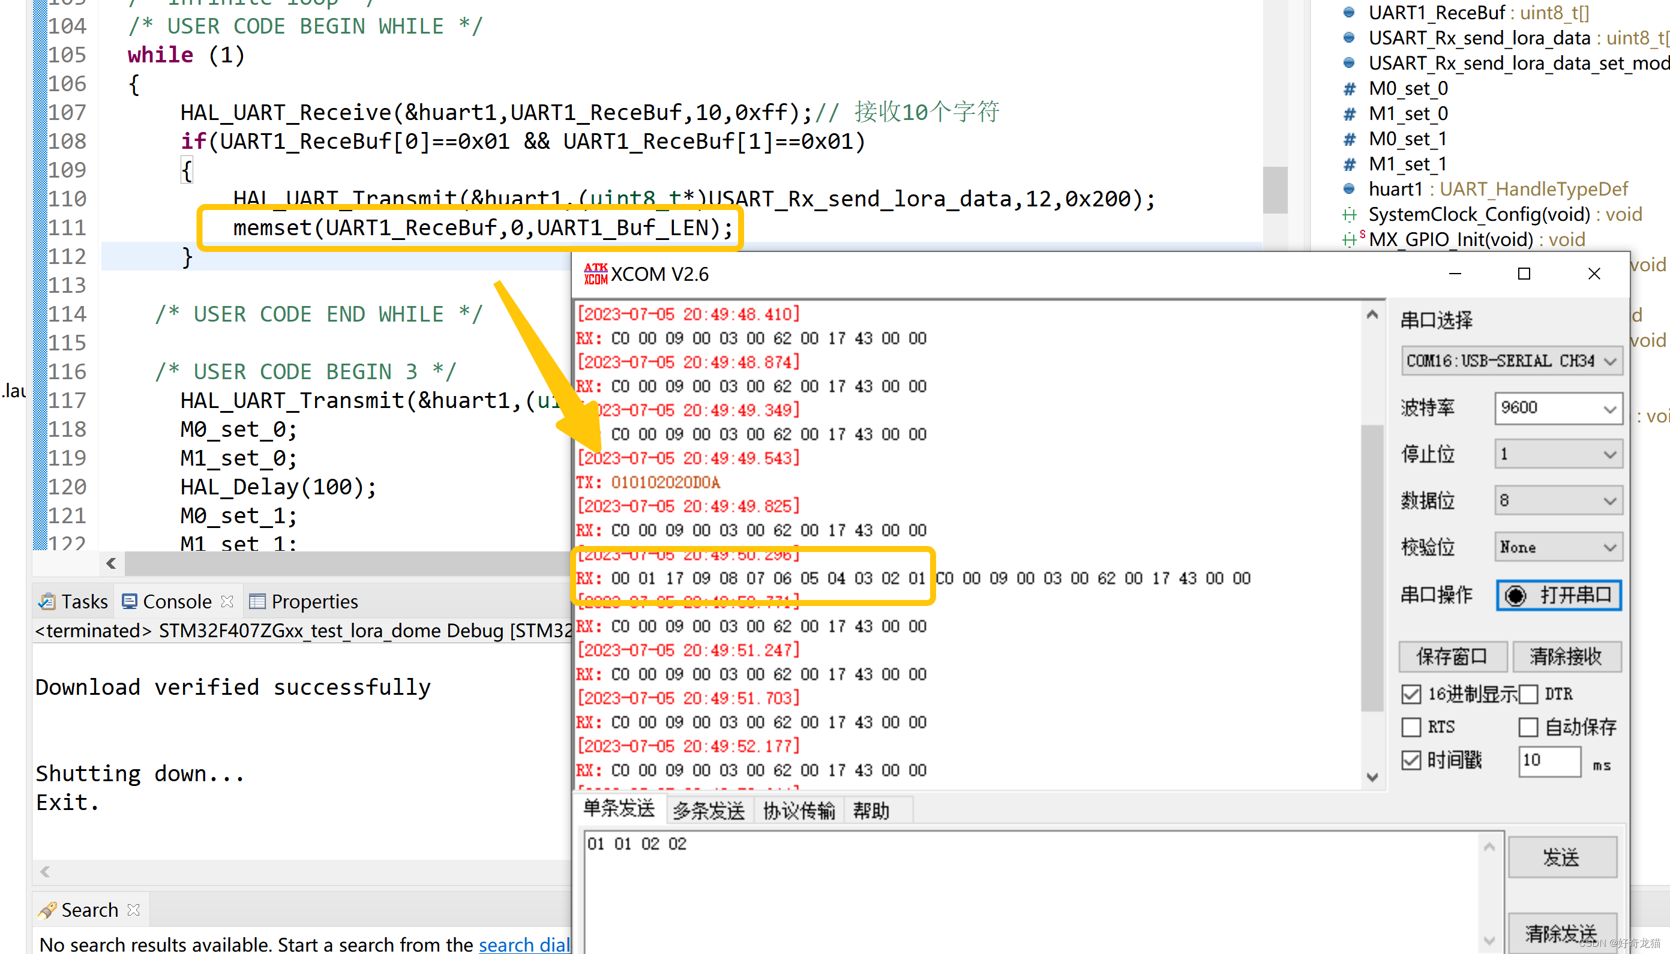Click the Properties view icon
This screenshot has width=1670, height=954.
pos(257,601)
